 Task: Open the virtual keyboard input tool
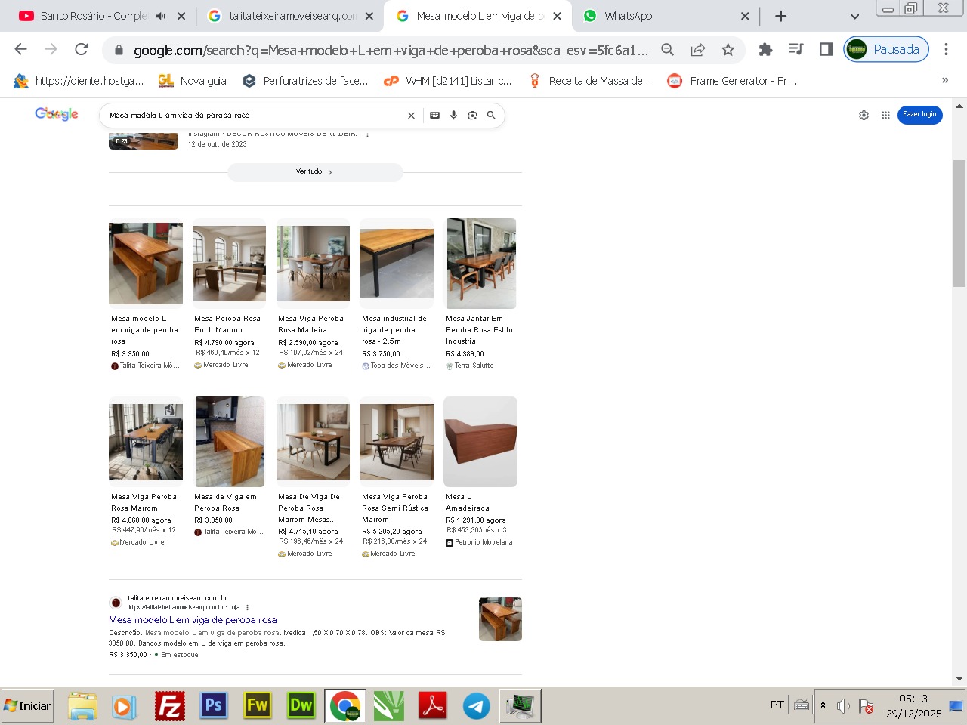(434, 116)
